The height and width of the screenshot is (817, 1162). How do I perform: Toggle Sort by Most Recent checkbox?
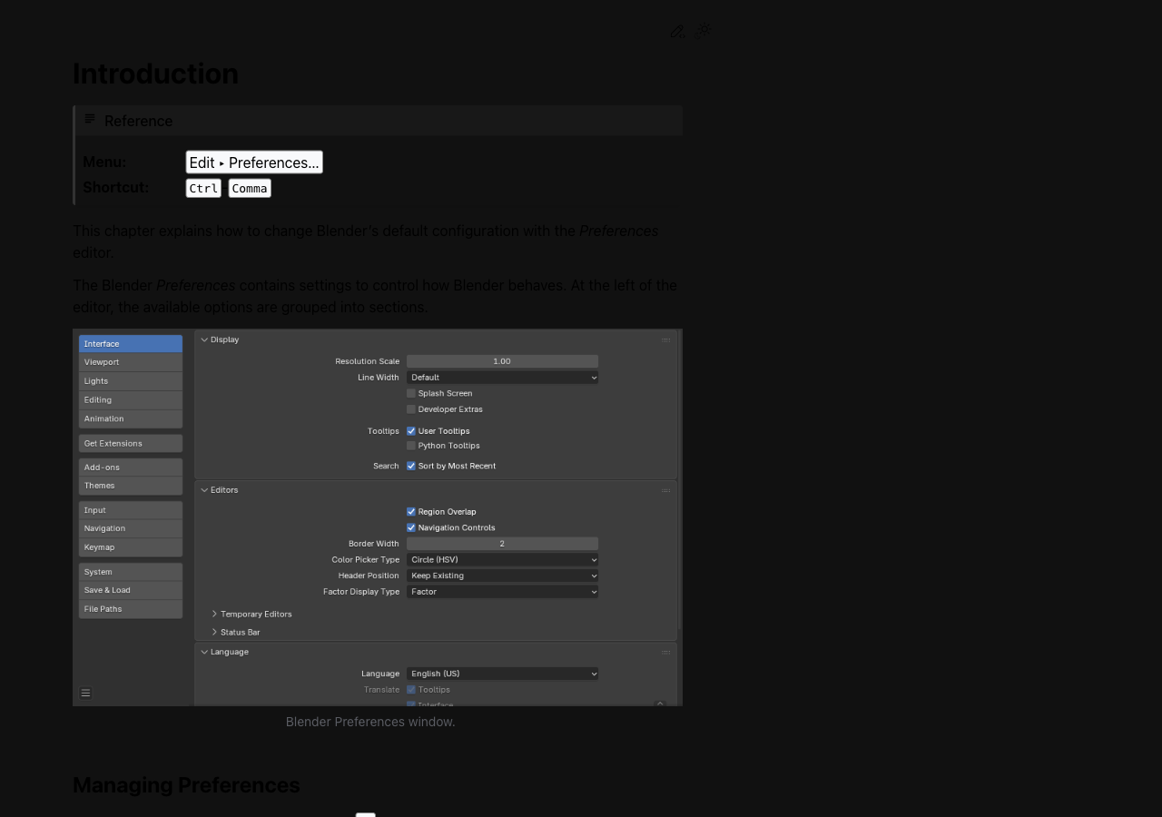point(411,466)
